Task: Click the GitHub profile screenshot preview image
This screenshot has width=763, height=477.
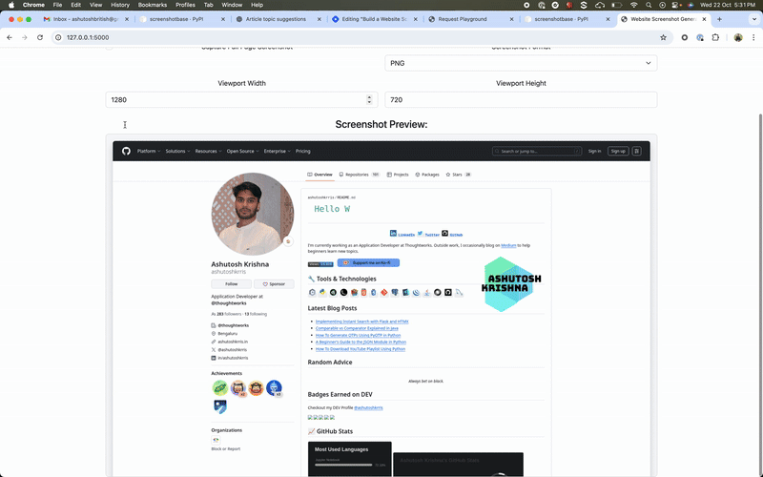Action: click(x=381, y=307)
